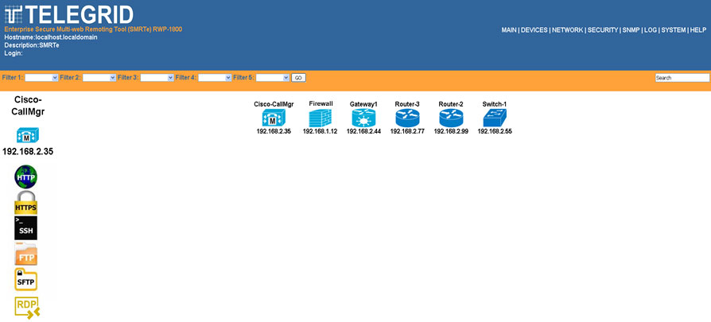Click the Router-2 device label
The image size is (711, 322).
pyautogui.click(x=451, y=104)
